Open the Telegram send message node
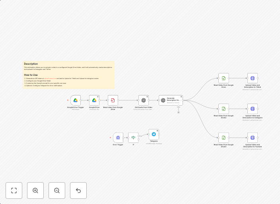 pos(154,134)
